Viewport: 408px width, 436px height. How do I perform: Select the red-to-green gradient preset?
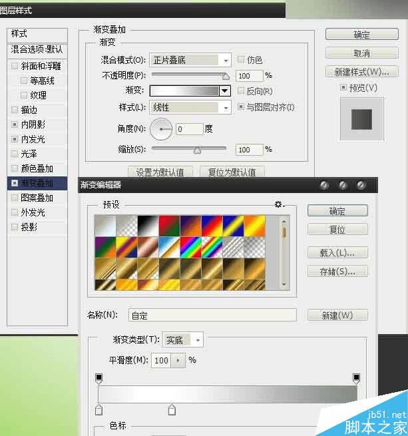coord(170,226)
